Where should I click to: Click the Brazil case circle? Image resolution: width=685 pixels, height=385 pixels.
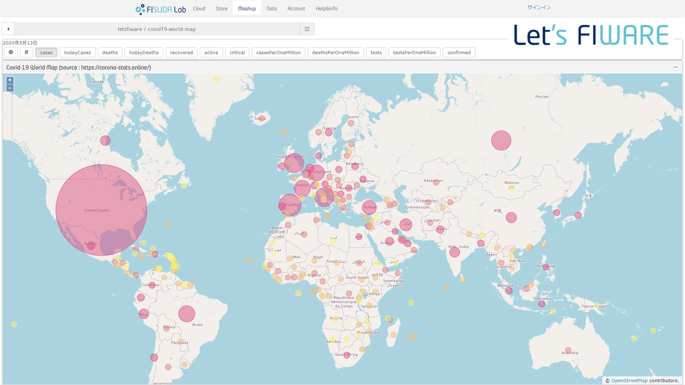187,314
